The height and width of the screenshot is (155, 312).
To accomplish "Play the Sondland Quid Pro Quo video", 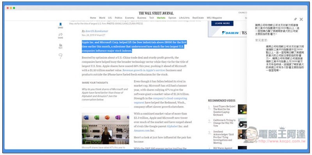I will (x=242, y=134).
